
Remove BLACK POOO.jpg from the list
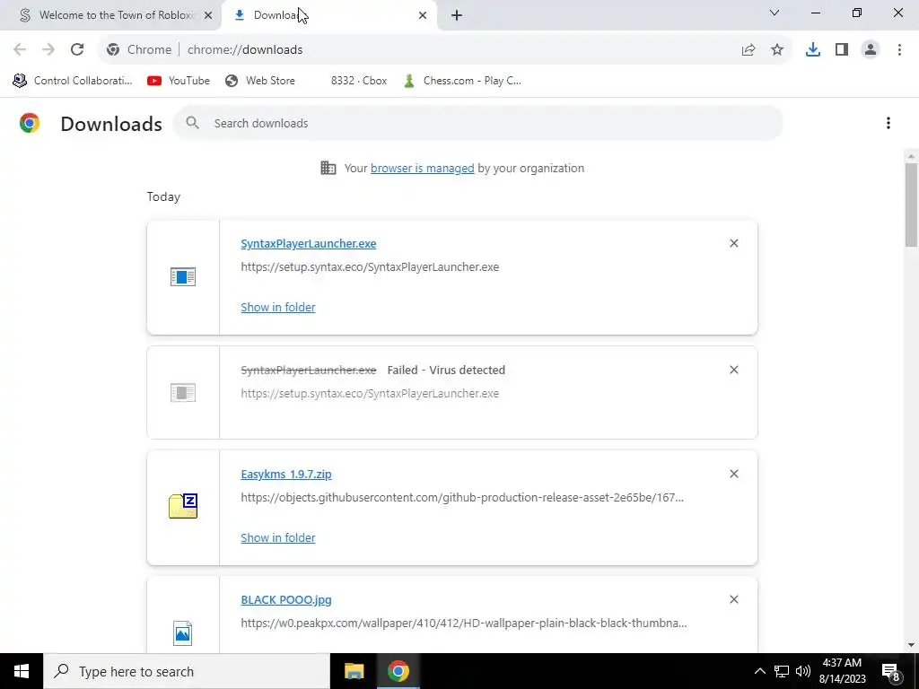734,599
